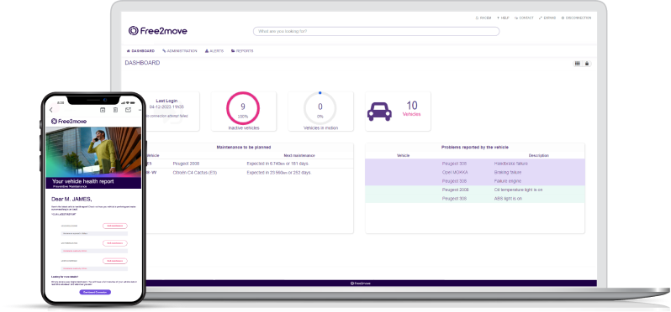671x312 pixels.
Task: Select the Opel MOKKA braking failure row
Action: coord(474,173)
